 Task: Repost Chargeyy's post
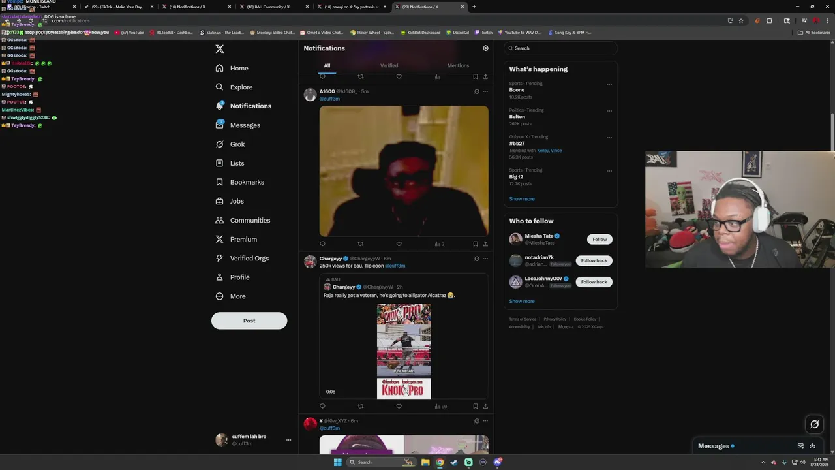(361, 406)
